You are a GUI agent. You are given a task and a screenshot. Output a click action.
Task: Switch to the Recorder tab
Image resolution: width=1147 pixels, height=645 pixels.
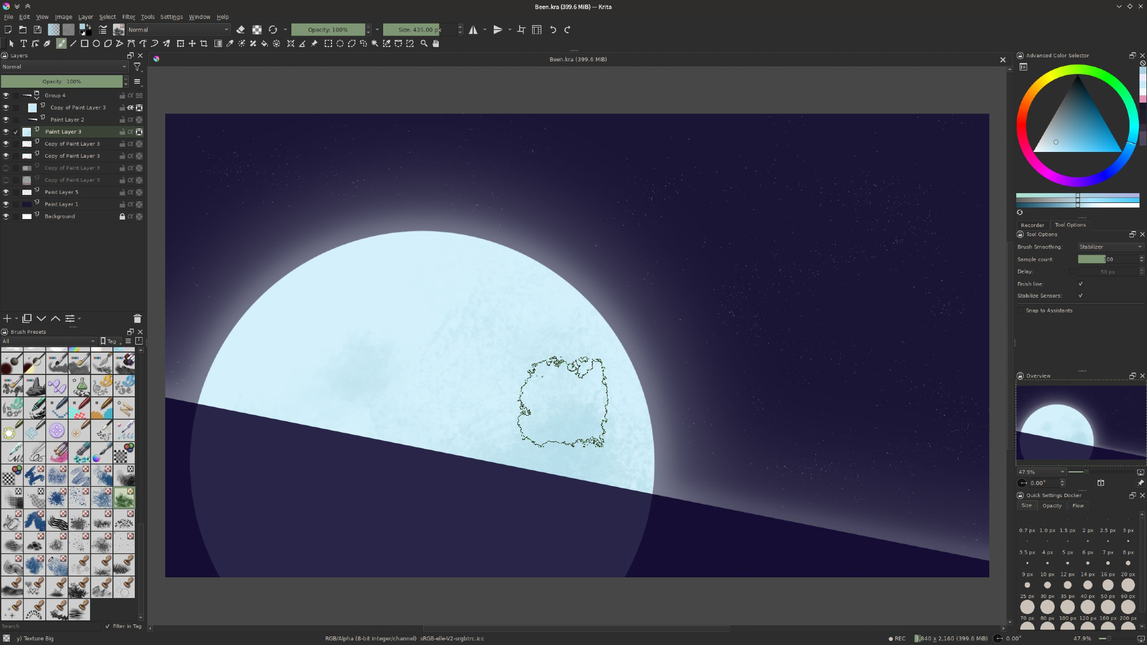coord(1032,225)
